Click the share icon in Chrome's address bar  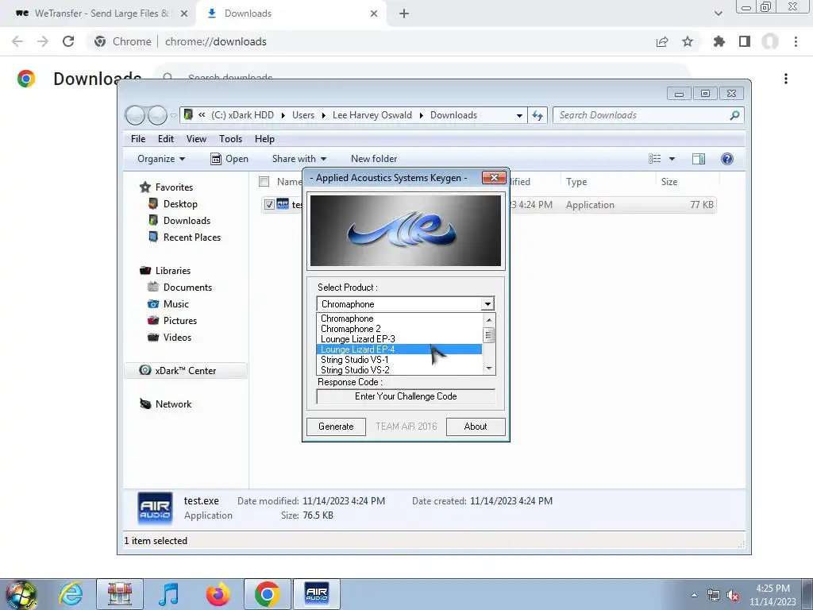(x=662, y=41)
